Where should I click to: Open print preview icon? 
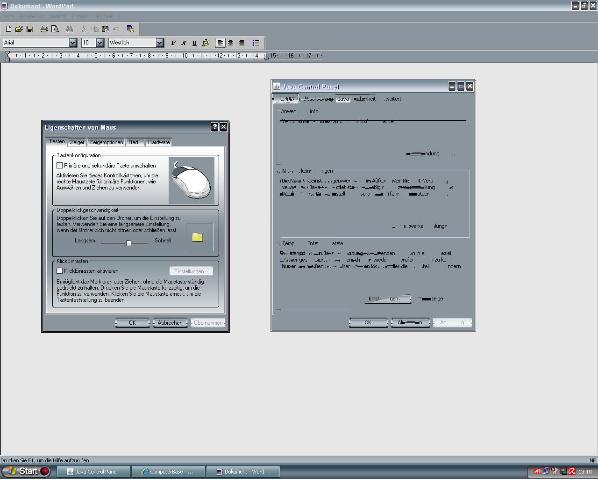(x=55, y=29)
